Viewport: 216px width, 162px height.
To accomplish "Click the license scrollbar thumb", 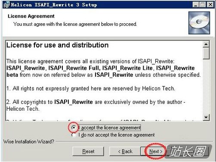I will tap(206, 53).
